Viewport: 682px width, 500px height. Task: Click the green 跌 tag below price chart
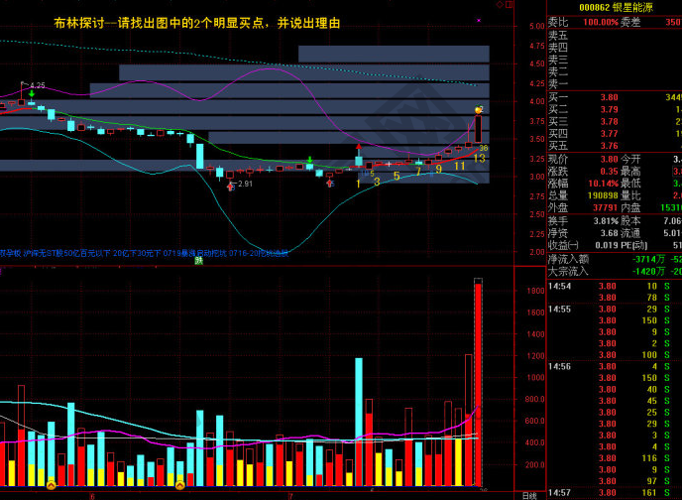pos(198,261)
